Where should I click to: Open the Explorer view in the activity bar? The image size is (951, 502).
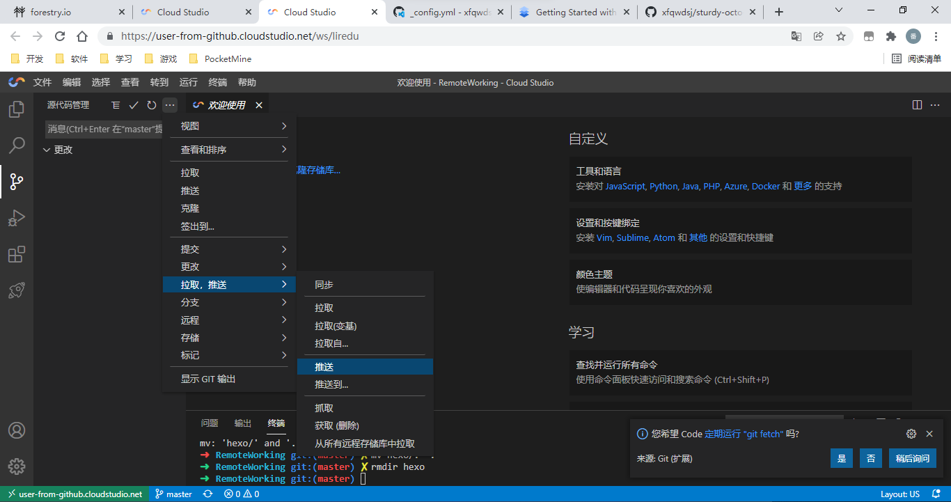coord(16,109)
